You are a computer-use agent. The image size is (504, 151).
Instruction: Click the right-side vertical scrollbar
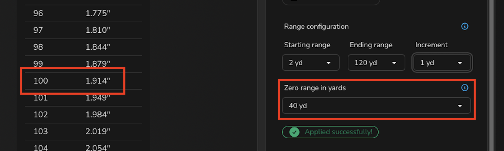[x=492, y=75]
